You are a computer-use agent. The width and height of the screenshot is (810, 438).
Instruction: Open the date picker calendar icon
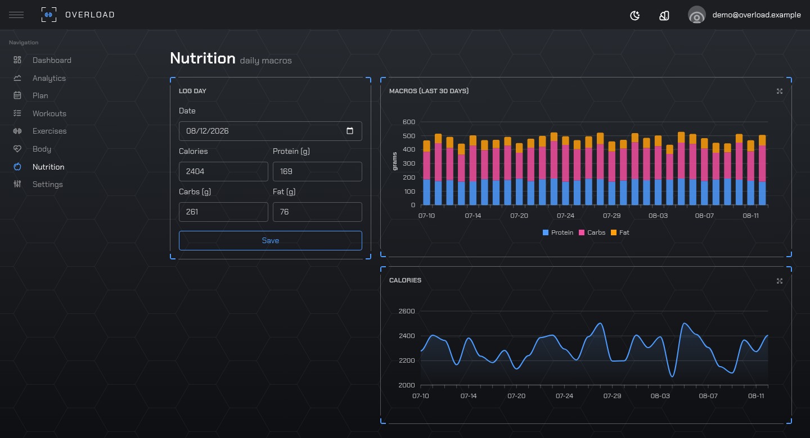350,131
